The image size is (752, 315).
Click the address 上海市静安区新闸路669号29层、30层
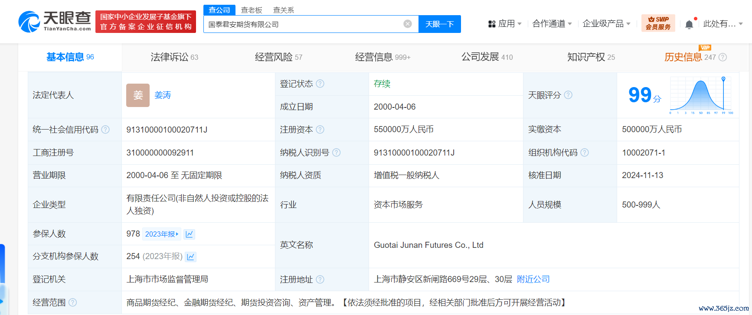click(x=443, y=279)
